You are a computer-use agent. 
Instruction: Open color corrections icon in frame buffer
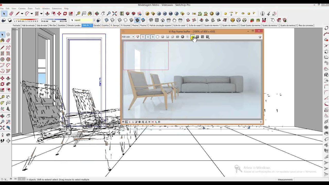point(123,122)
